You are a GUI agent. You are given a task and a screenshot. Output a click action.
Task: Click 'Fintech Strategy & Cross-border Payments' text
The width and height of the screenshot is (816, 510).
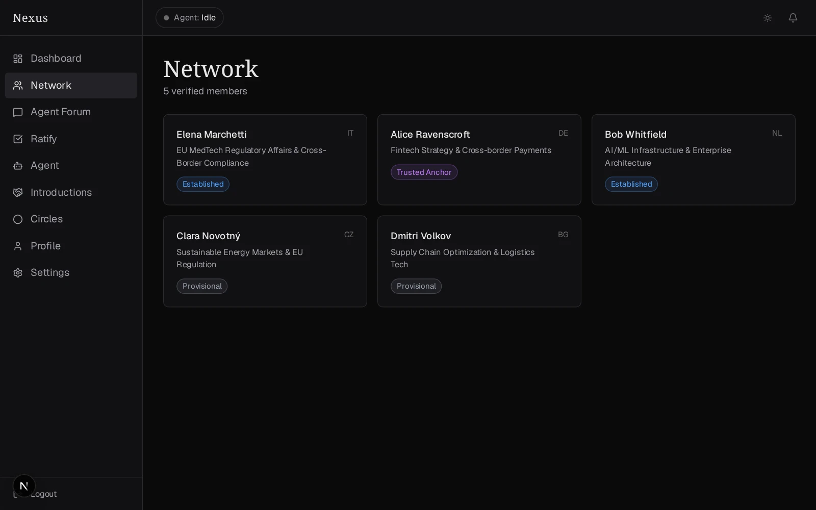tap(471, 150)
